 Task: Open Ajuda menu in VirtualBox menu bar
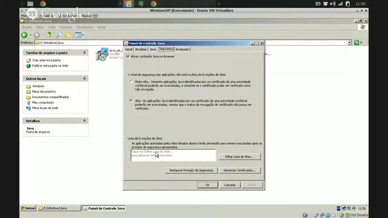90,16
